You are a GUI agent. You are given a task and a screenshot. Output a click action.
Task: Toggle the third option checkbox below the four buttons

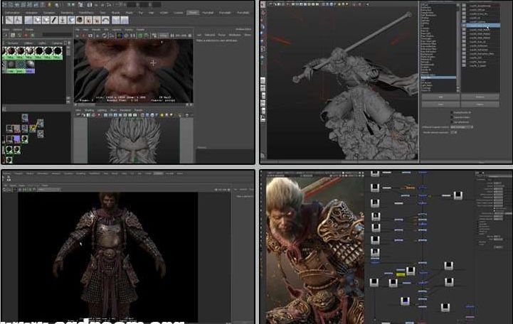[x=452, y=122]
